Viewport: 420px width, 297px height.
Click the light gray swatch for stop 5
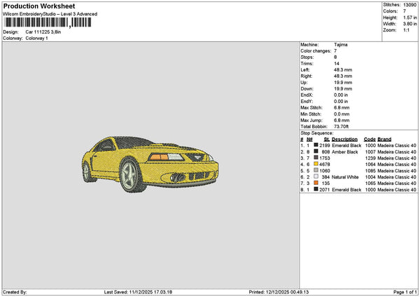pyautogui.click(x=316, y=170)
